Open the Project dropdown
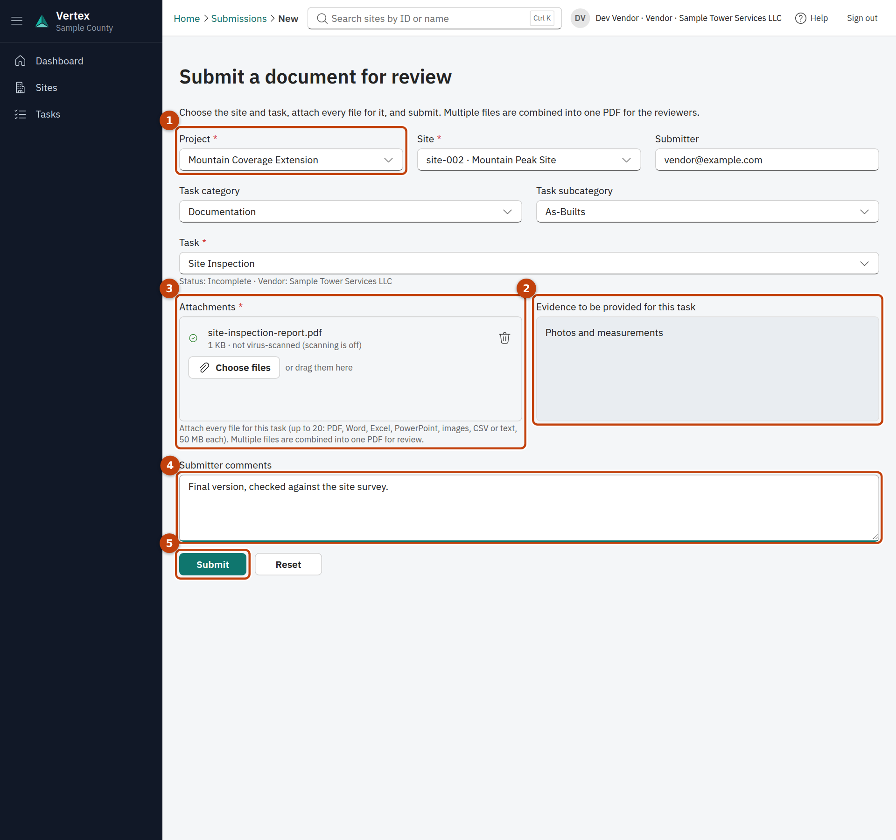 point(291,160)
